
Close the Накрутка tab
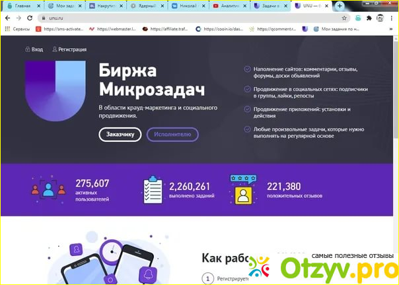click(x=122, y=6)
